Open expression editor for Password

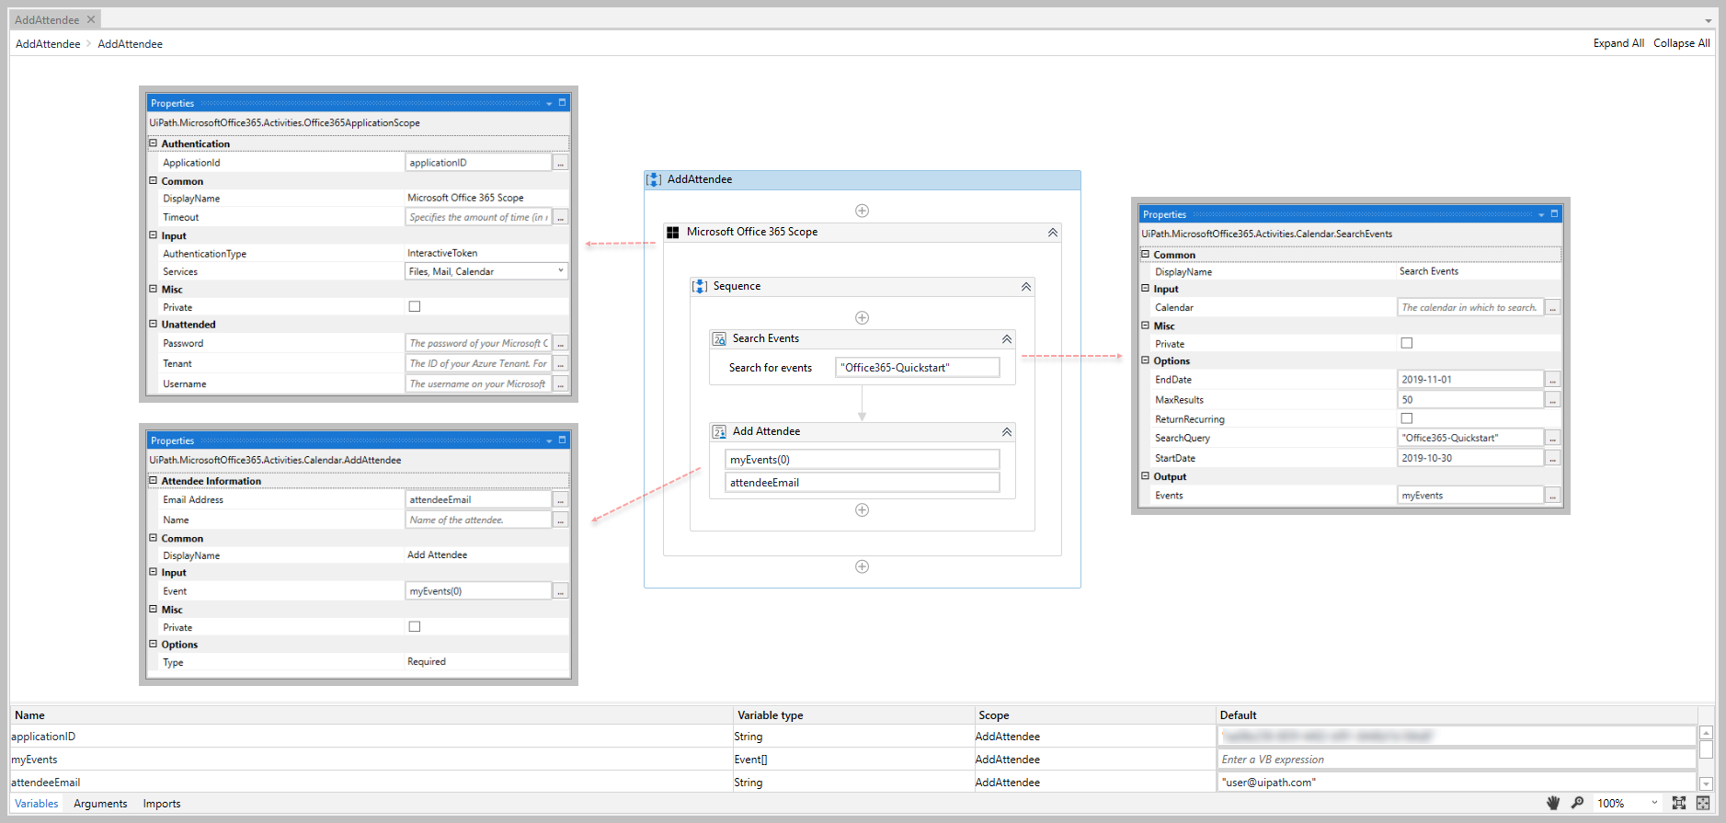click(560, 344)
